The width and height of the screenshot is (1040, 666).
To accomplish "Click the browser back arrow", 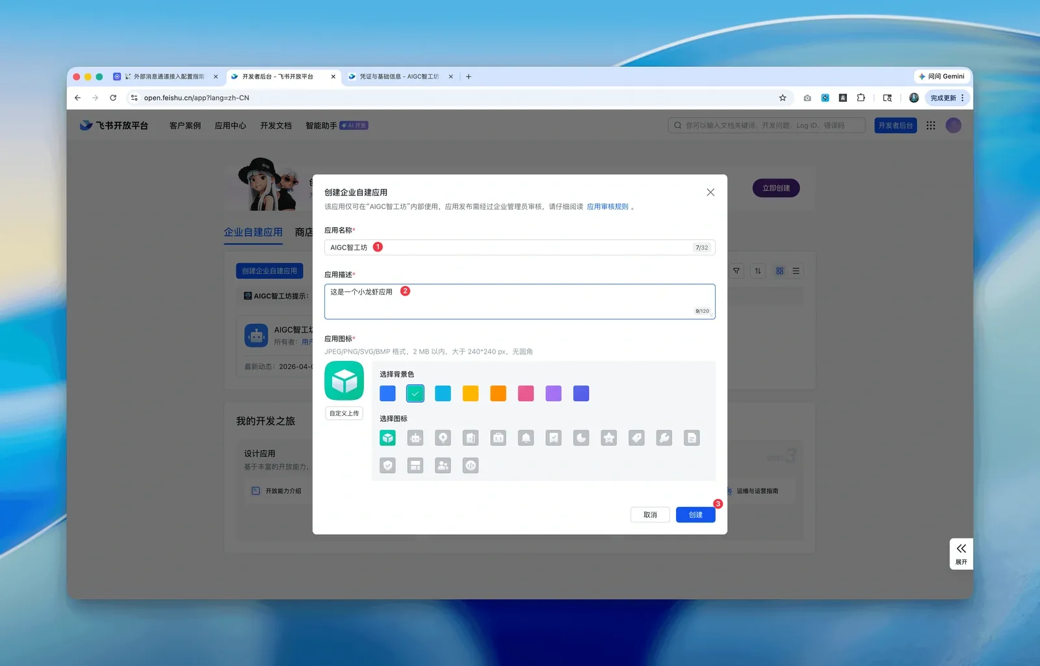I will click(x=77, y=98).
